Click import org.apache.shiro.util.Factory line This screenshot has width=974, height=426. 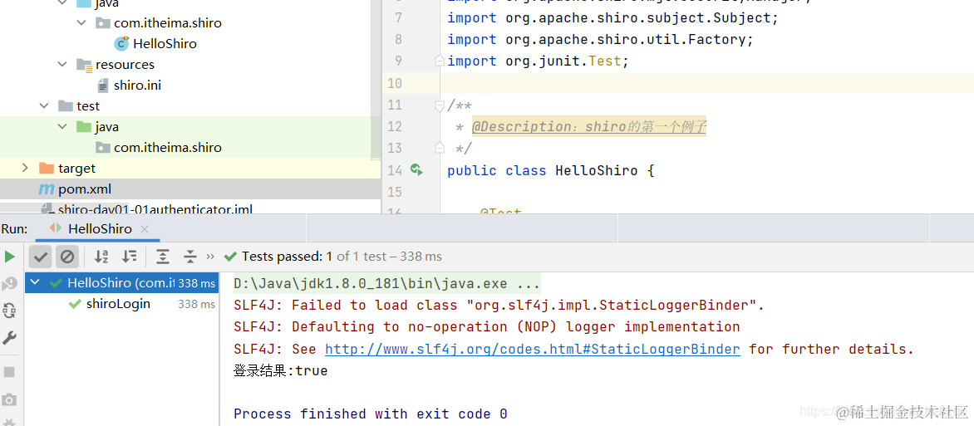[x=600, y=39]
